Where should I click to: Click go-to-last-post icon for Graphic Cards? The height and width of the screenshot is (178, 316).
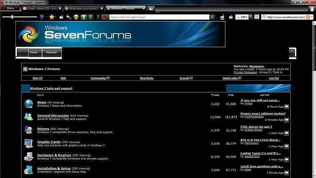click(287, 146)
